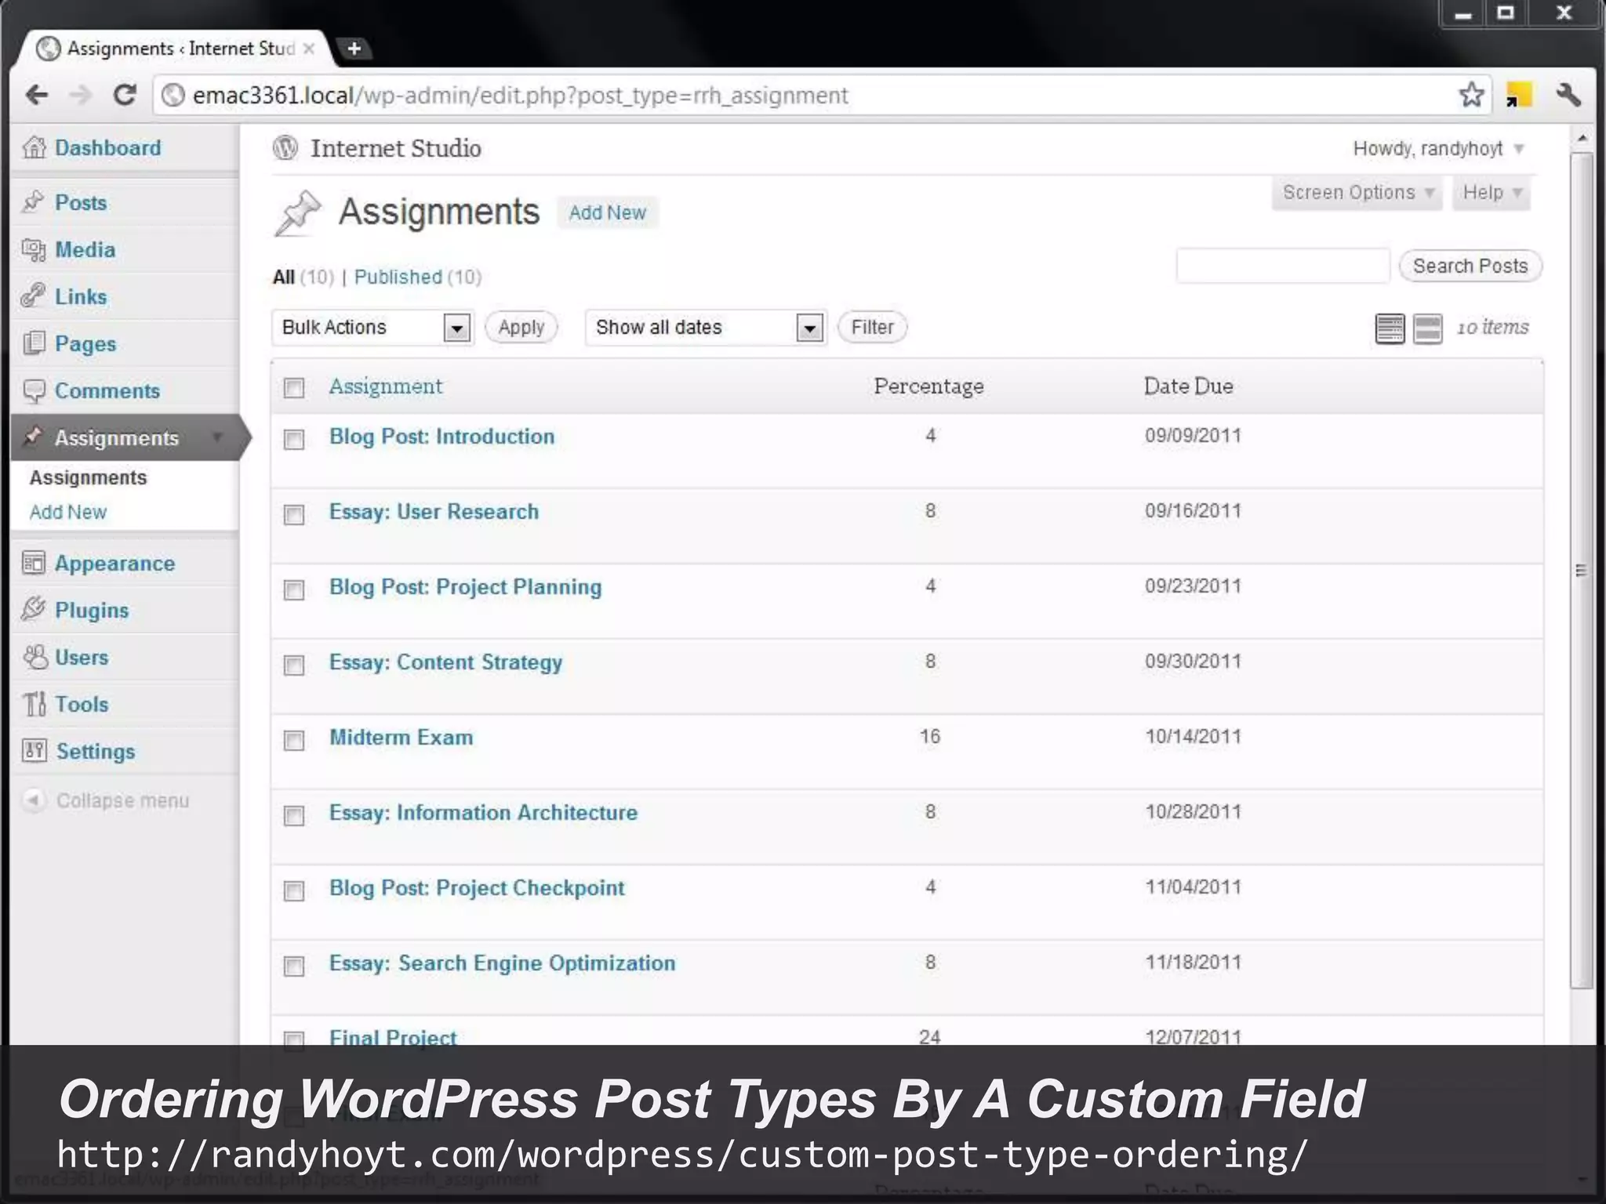This screenshot has height=1204, width=1606.
Task: Open browser wrench settings menu
Action: pyautogui.click(x=1568, y=95)
